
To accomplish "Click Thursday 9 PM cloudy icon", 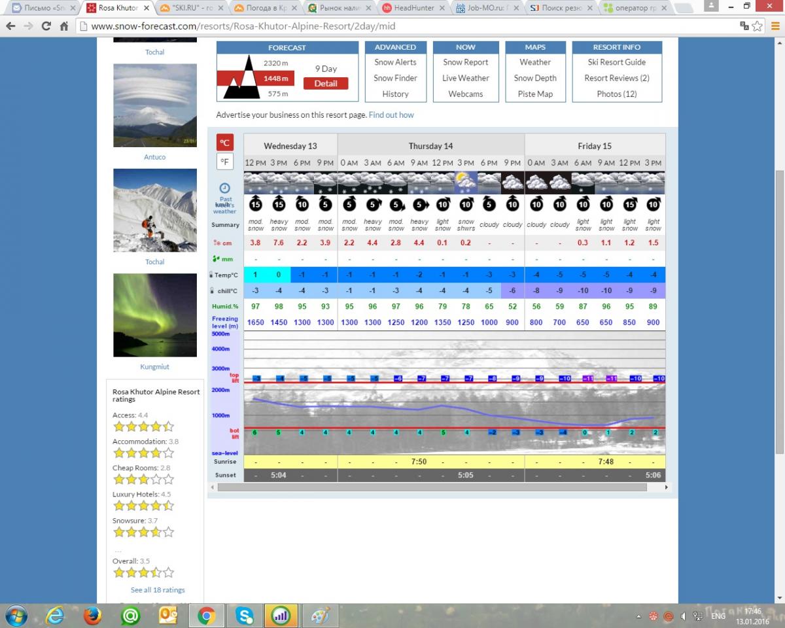I will [x=512, y=183].
